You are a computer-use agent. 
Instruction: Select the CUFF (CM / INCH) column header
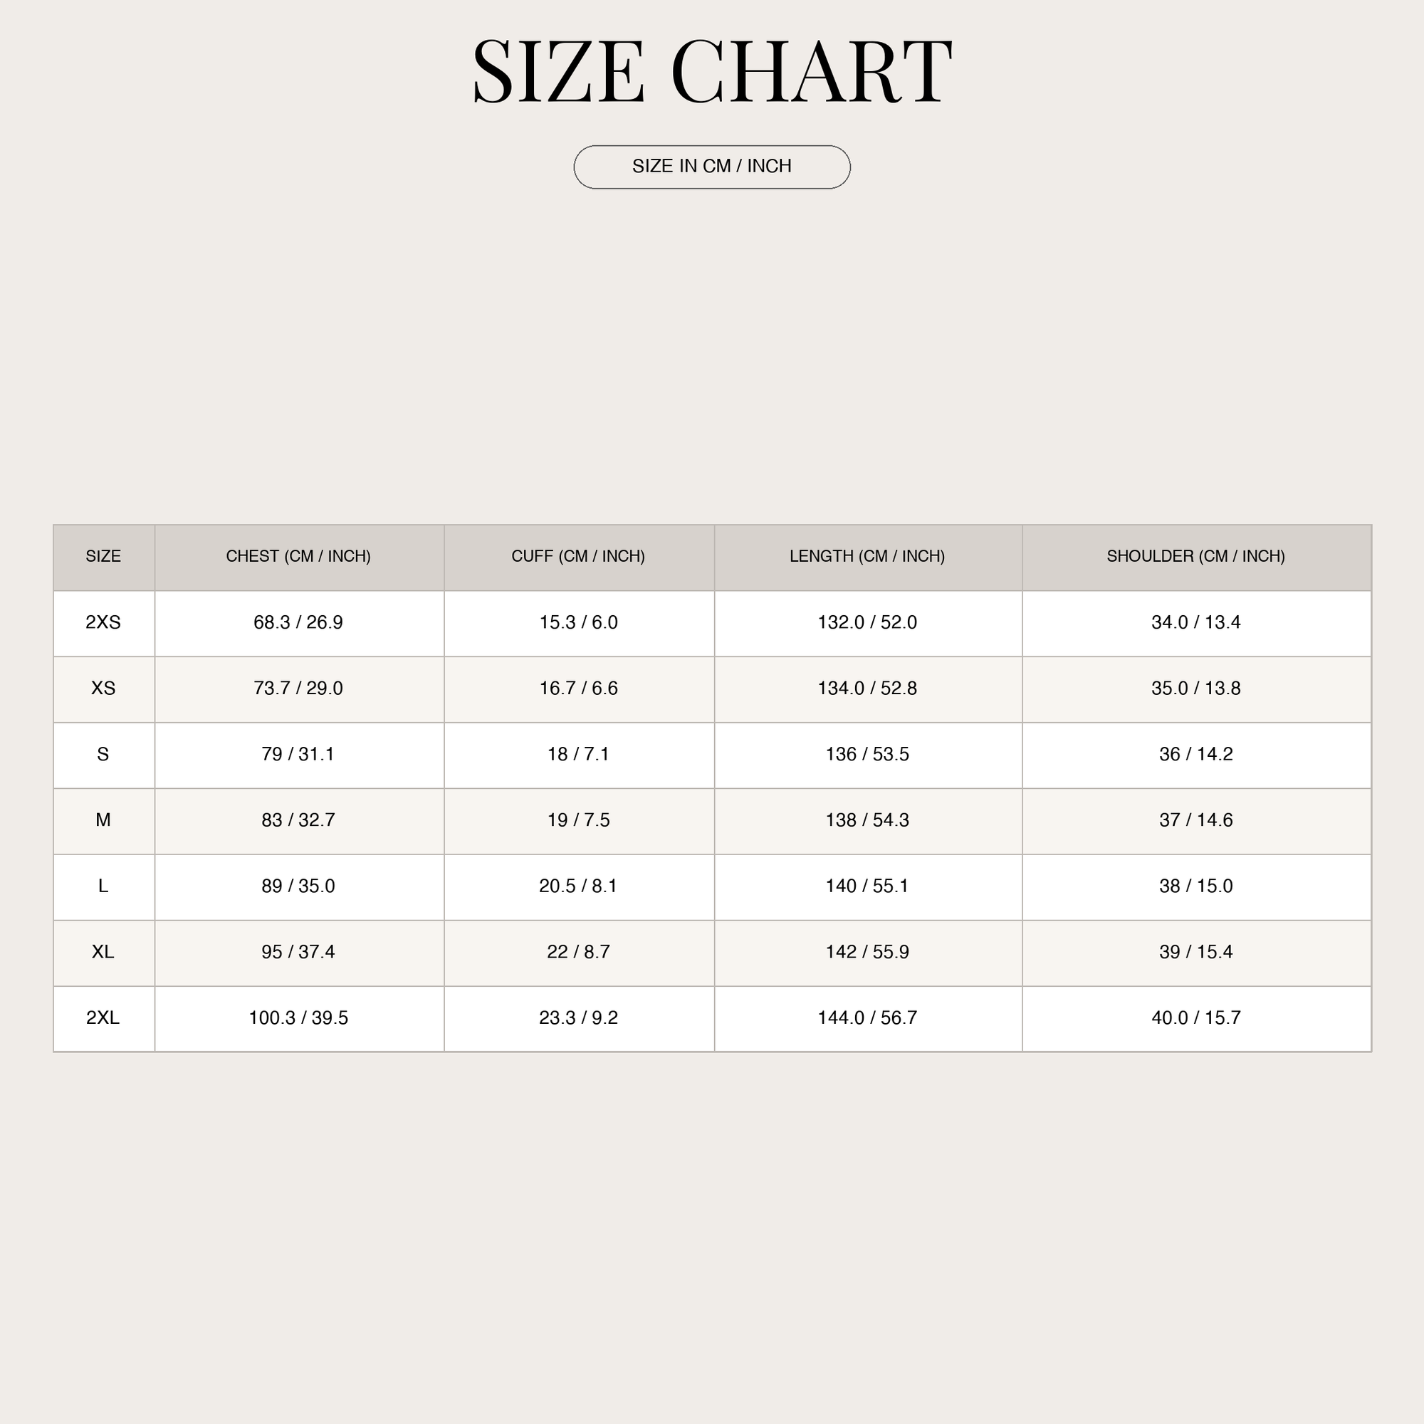(579, 557)
